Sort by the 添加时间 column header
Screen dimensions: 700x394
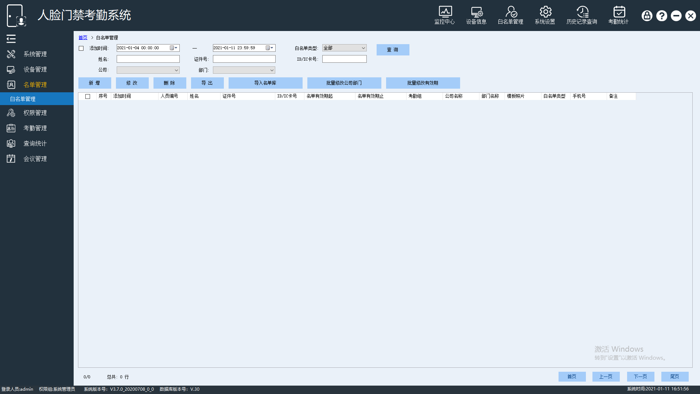click(135, 96)
